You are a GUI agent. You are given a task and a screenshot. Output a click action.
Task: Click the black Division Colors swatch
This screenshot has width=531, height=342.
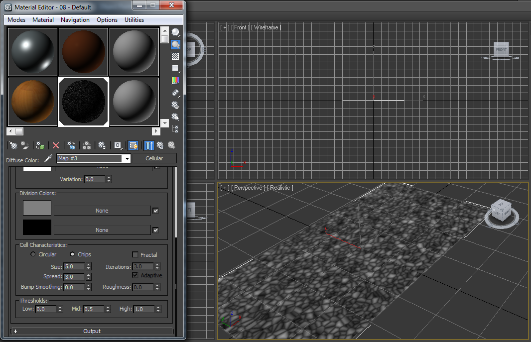pos(36,227)
